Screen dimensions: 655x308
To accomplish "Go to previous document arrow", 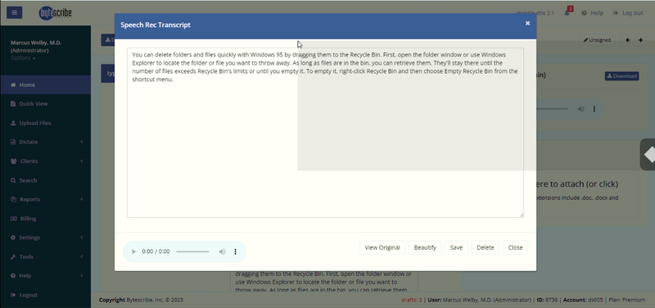I will coord(628,40).
